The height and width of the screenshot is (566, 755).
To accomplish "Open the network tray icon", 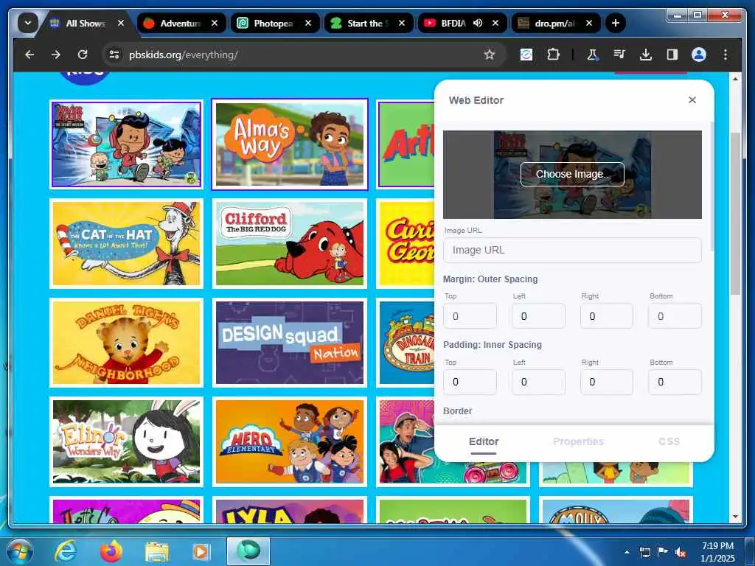I will [644, 553].
